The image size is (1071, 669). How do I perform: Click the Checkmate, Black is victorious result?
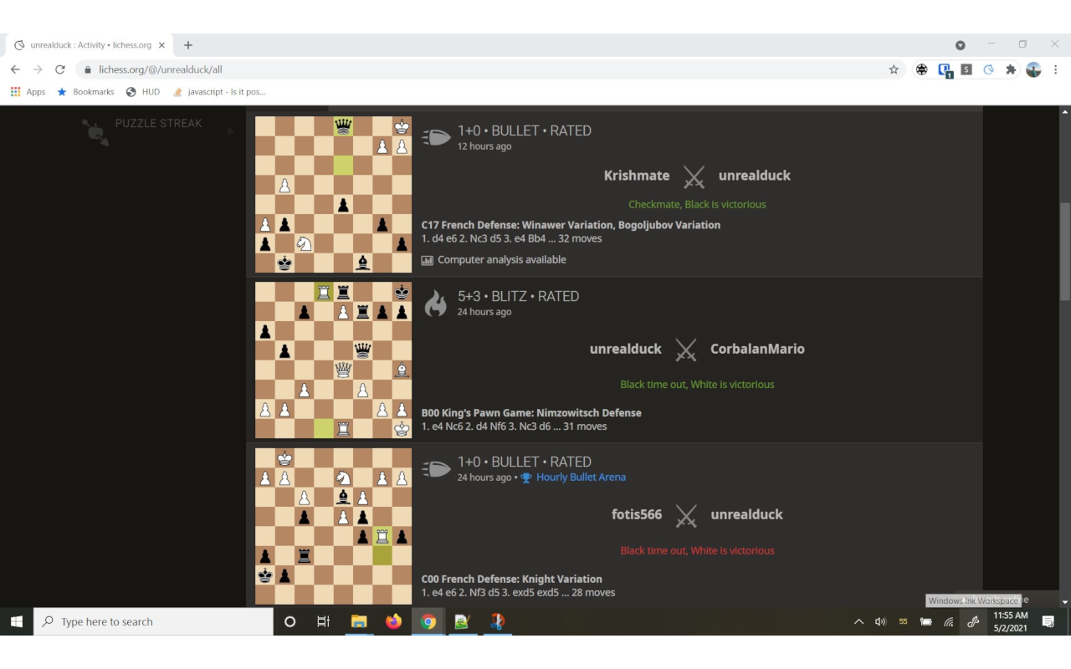[x=697, y=204]
